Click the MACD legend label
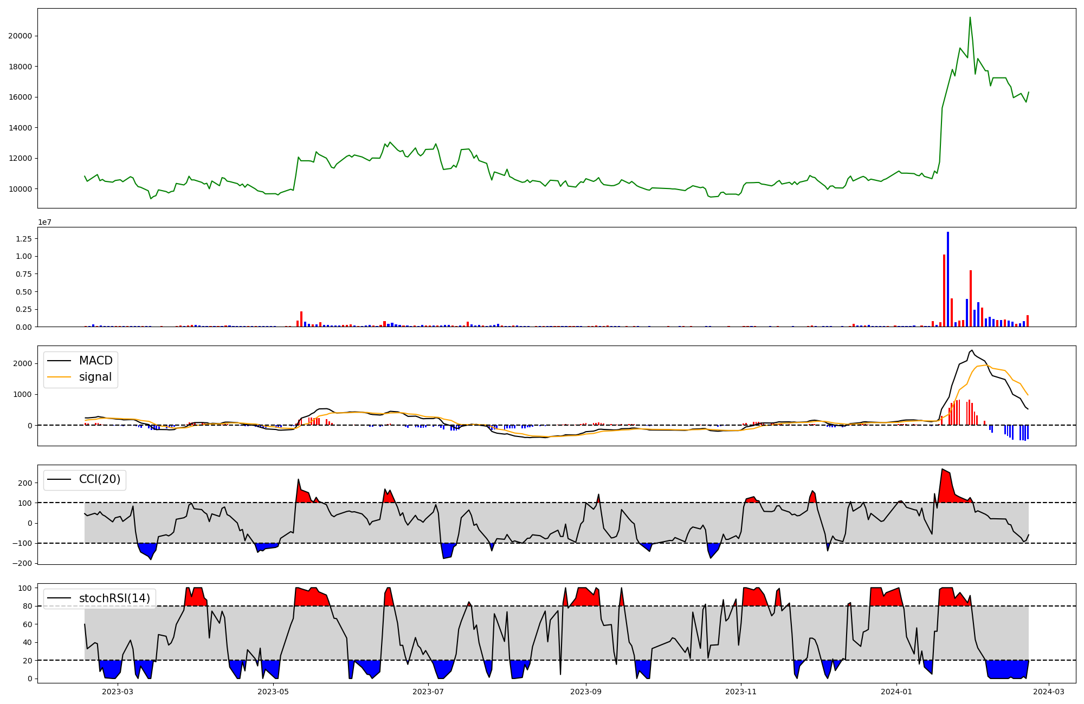Screen dimensions: 1084x704 (x=95, y=361)
